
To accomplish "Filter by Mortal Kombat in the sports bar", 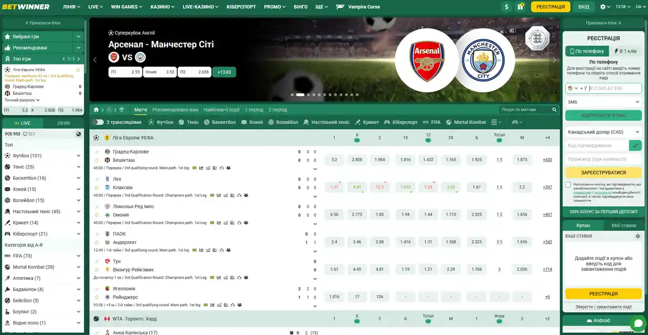I will point(466,123).
